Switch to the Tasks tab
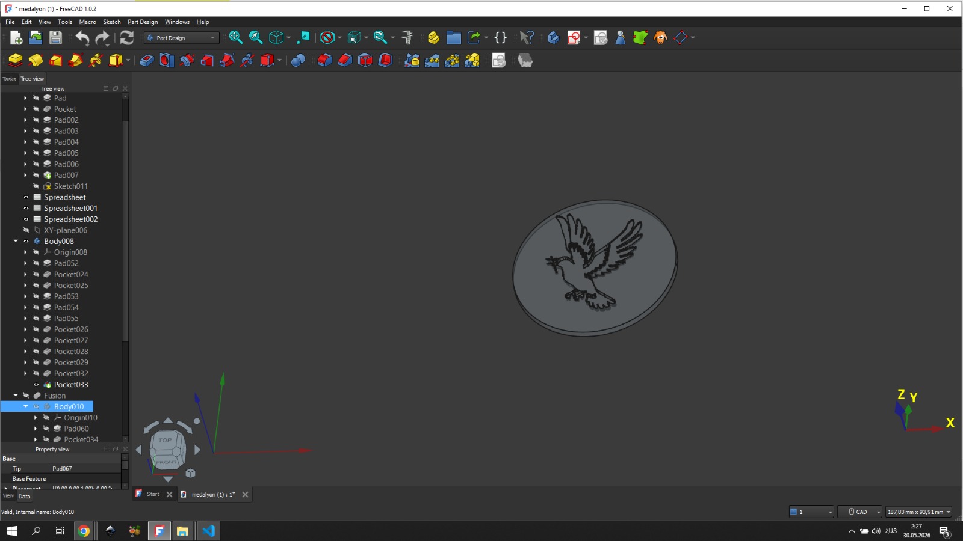Viewport: 963px width, 541px height. 9,79
